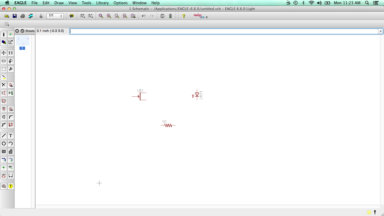384x216 pixels.
Task: Select the Split tool
Action: [4, 125]
